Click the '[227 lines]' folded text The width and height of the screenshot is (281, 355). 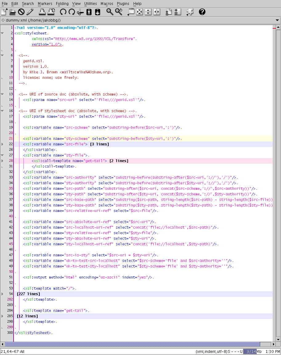[x=29, y=294]
